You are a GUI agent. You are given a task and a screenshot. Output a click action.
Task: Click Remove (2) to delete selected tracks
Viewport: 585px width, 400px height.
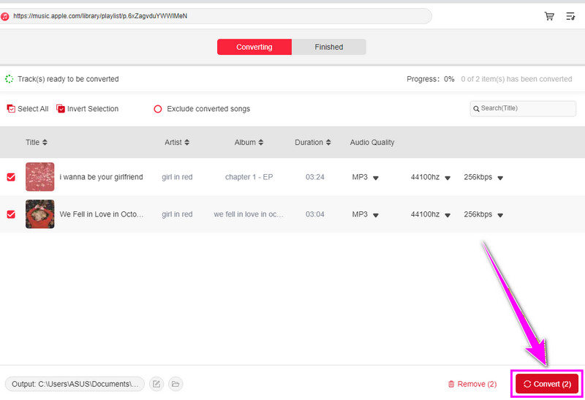472,384
